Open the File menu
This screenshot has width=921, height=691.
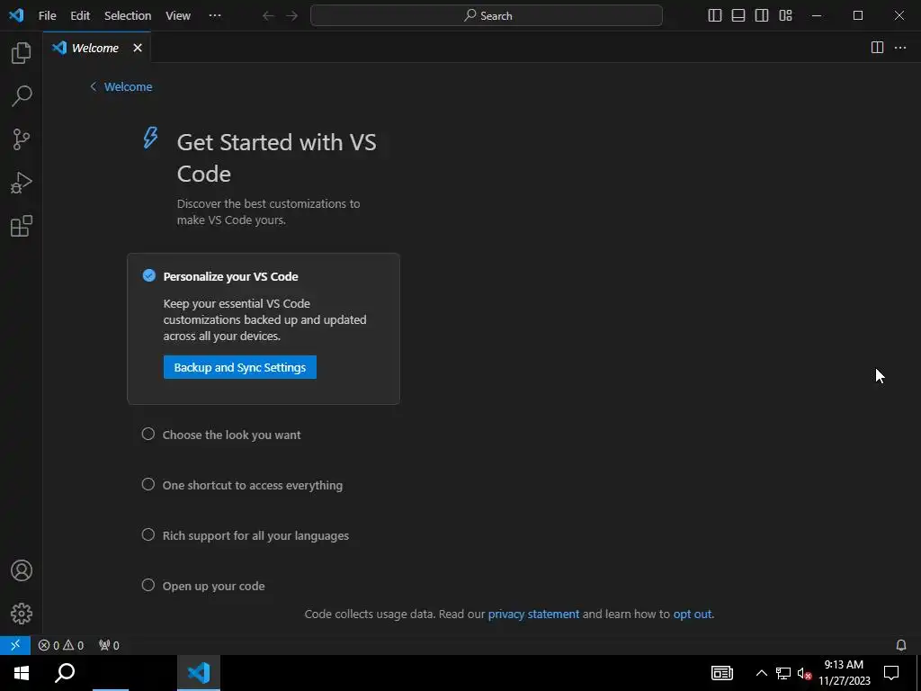[x=47, y=16]
